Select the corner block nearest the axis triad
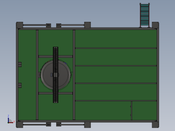Image resolution: width=175 pixels, height=131 pixels. 20,125
